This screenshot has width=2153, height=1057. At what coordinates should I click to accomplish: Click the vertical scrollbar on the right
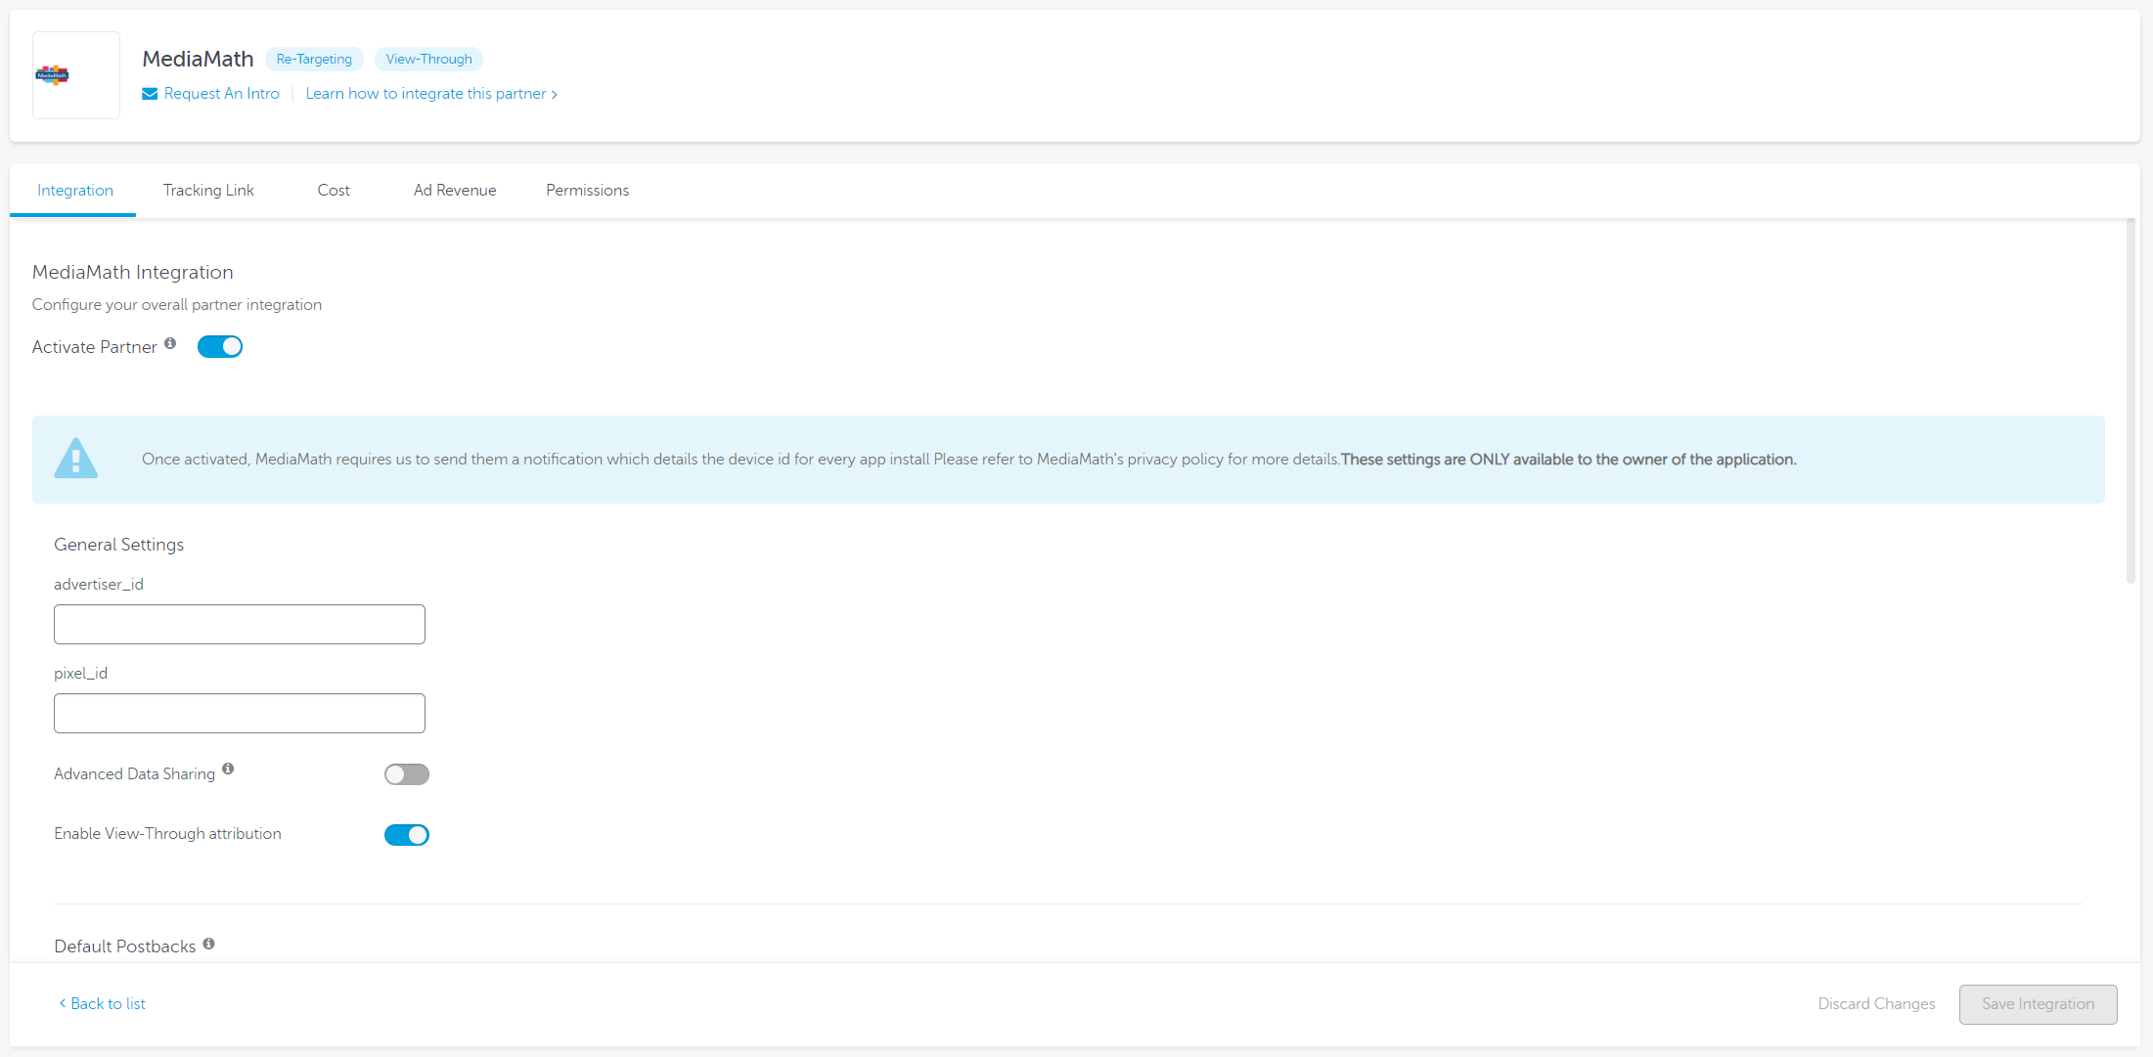[2131, 401]
